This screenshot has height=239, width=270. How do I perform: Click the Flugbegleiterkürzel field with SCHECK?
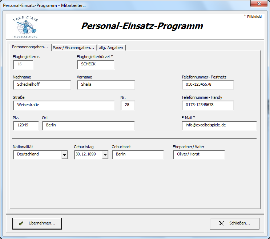96,64
